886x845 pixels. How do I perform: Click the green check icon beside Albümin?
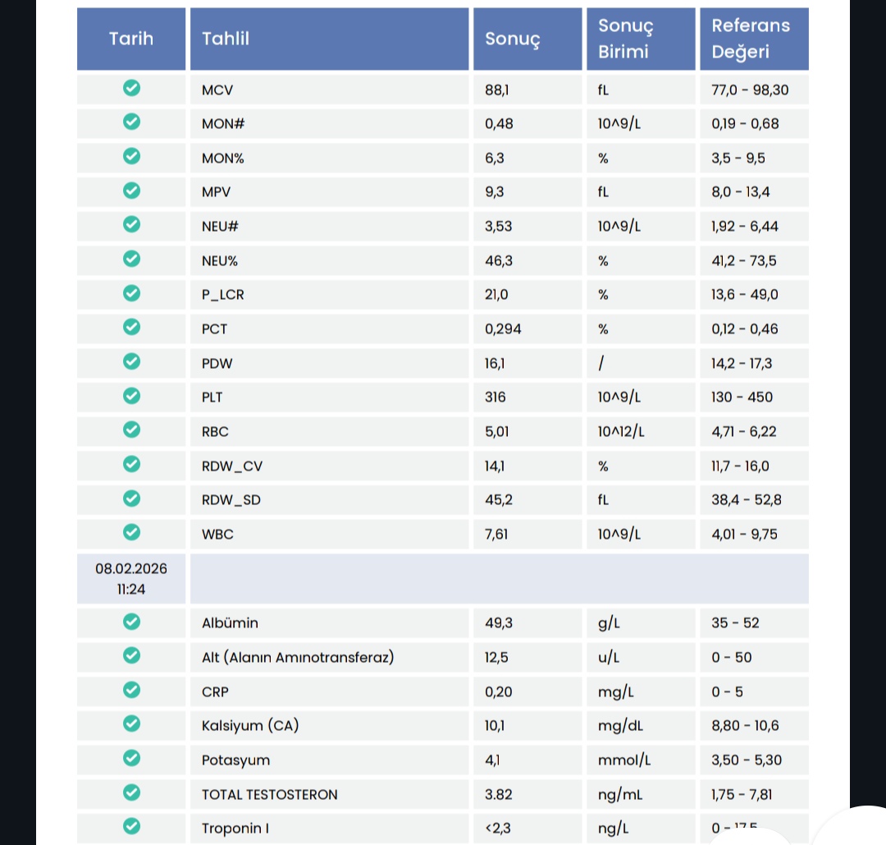[131, 622]
